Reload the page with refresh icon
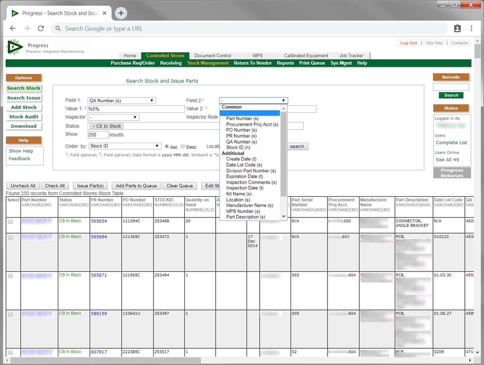Screen dimensions: 484x365 tap(41, 29)
